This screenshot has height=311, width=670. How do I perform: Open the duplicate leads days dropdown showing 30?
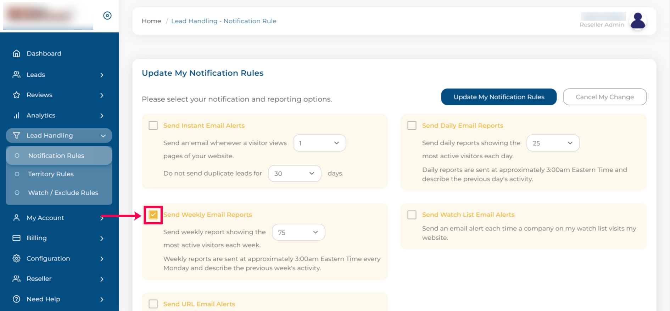295,174
